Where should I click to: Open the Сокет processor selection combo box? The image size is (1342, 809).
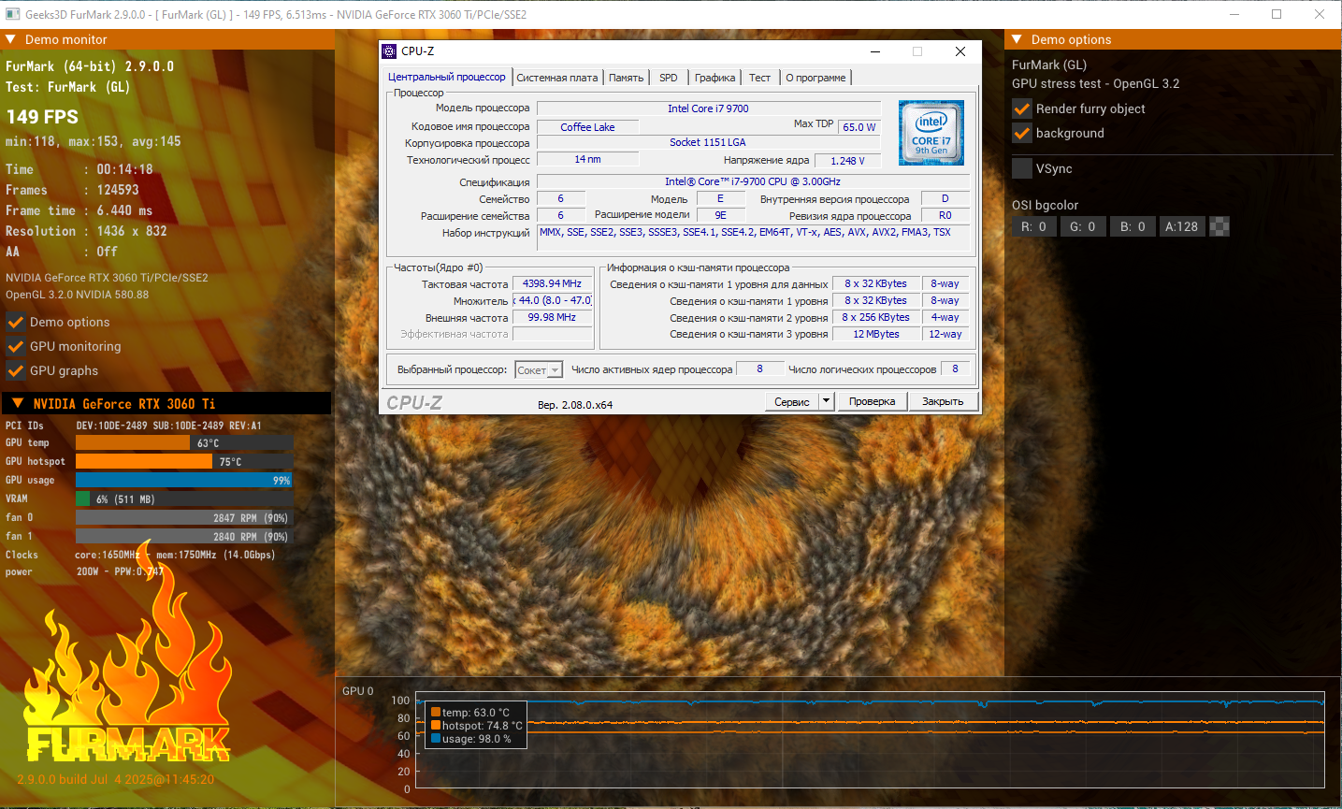[x=539, y=370]
